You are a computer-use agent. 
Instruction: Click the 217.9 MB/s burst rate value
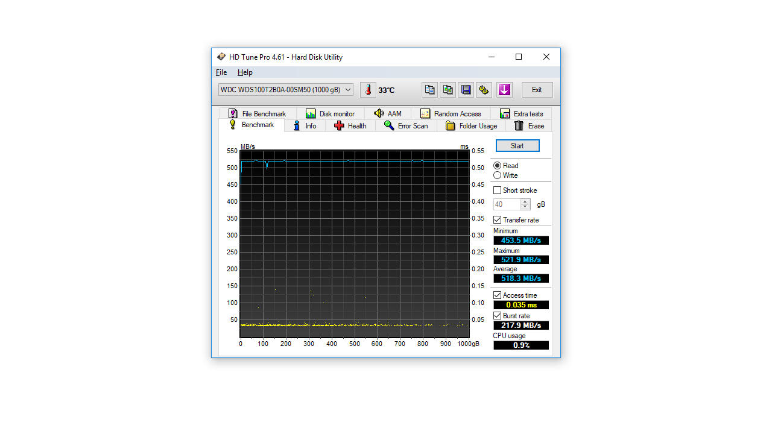pos(521,325)
